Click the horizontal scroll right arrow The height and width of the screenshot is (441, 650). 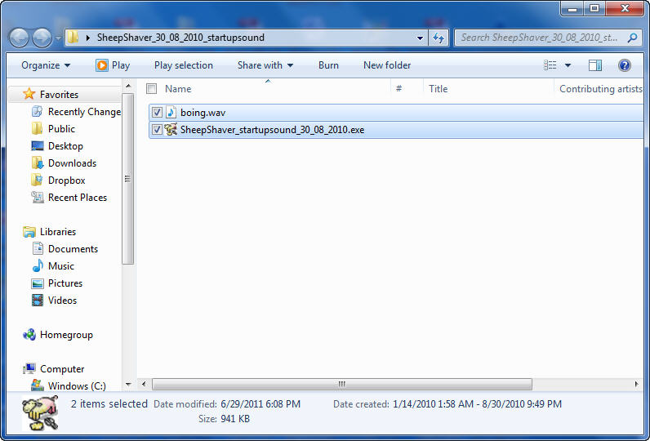click(x=636, y=384)
